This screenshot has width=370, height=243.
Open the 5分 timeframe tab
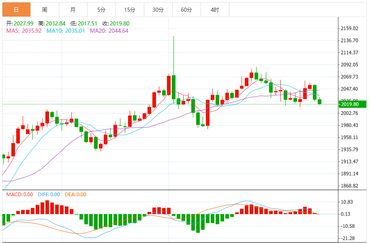click(x=101, y=10)
